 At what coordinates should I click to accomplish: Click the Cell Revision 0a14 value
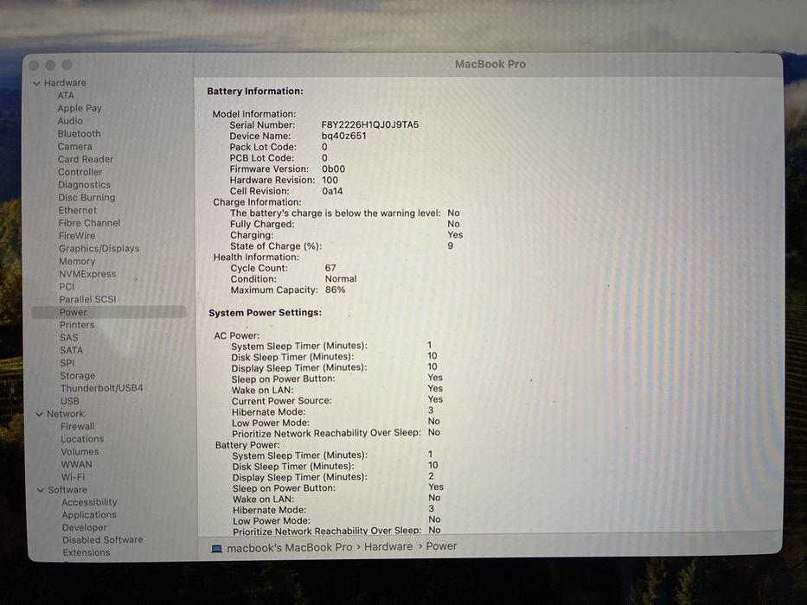click(x=332, y=191)
